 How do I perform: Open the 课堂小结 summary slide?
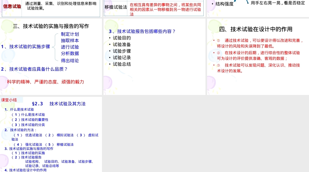[x=51, y=134]
